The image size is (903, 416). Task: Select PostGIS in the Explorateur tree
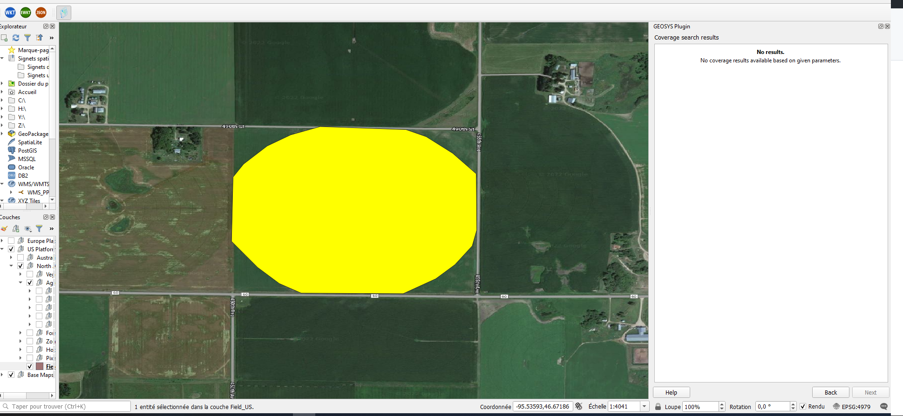click(x=27, y=150)
